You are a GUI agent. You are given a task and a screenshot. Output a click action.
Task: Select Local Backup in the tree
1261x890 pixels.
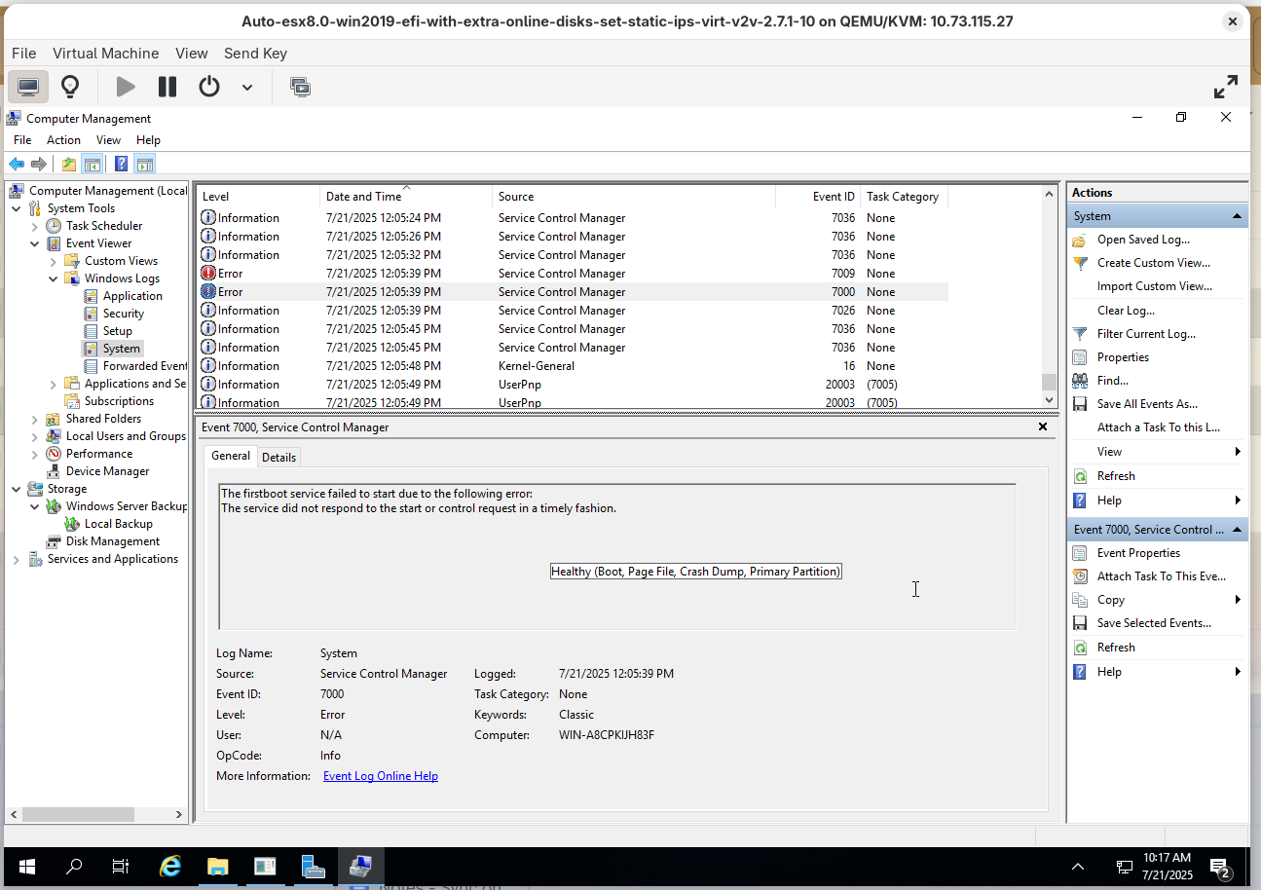point(119,524)
